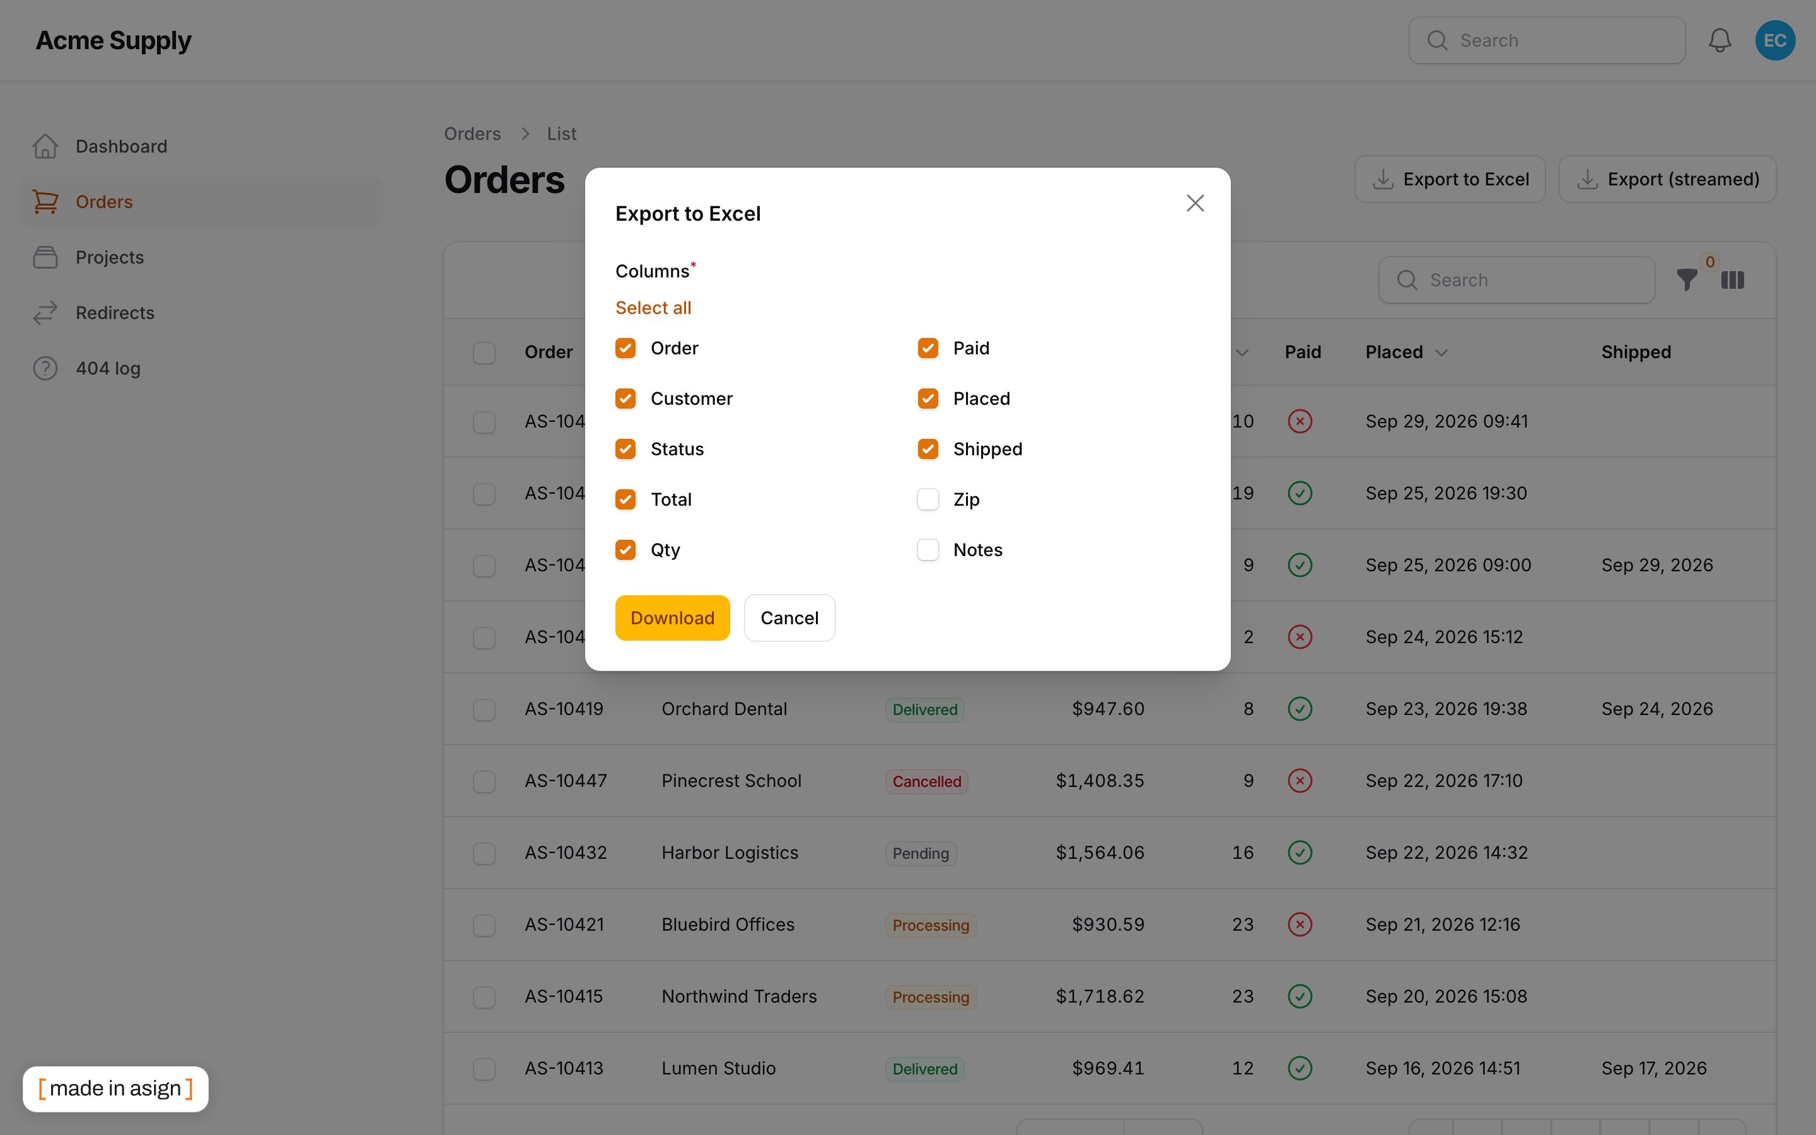Open 404 log in sidebar

click(x=201, y=369)
